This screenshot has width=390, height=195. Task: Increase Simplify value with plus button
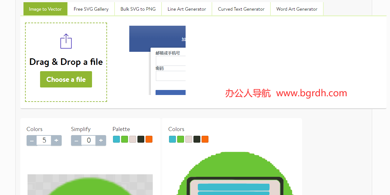pos(101,140)
